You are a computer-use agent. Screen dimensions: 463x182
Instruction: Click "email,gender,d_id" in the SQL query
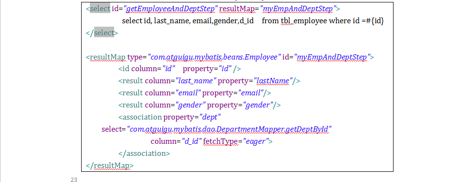click(223, 21)
